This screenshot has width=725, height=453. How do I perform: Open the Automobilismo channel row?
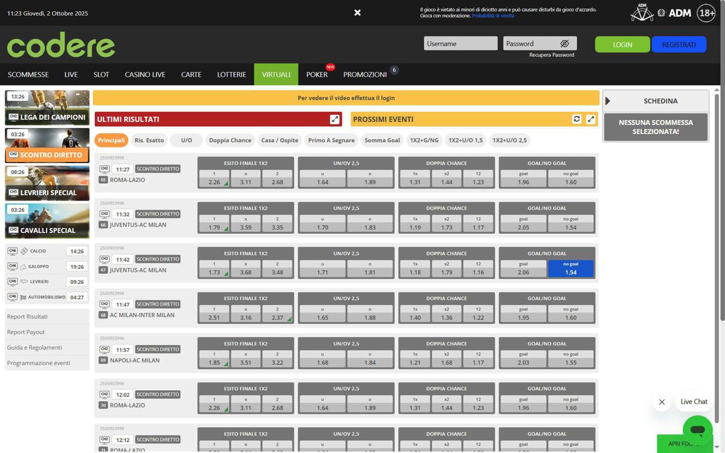click(47, 297)
